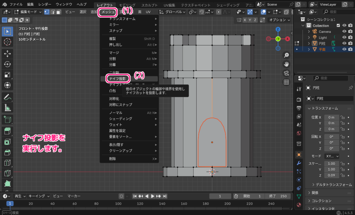
Task: Click the current frame field in the timeline
Action: pos(220,196)
